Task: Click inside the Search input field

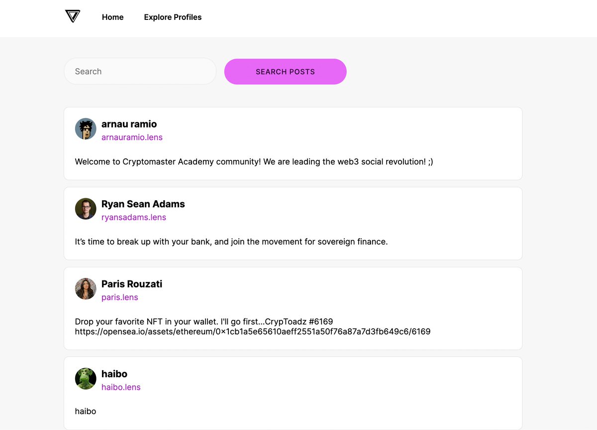Action: coord(140,71)
